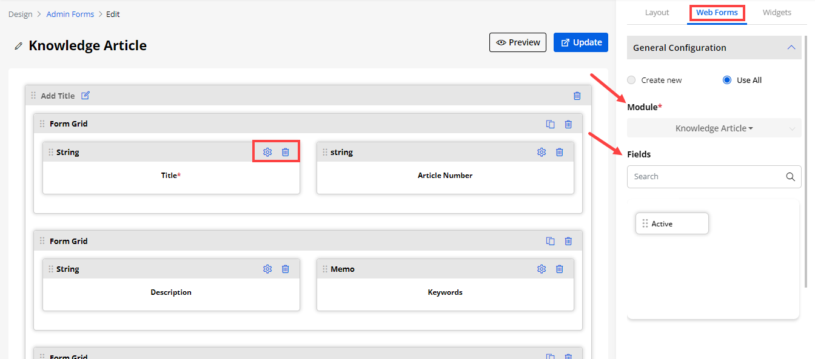This screenshot has width=815, height=359.
Task: Click the Preview button
Action: [x=518, y=42]
